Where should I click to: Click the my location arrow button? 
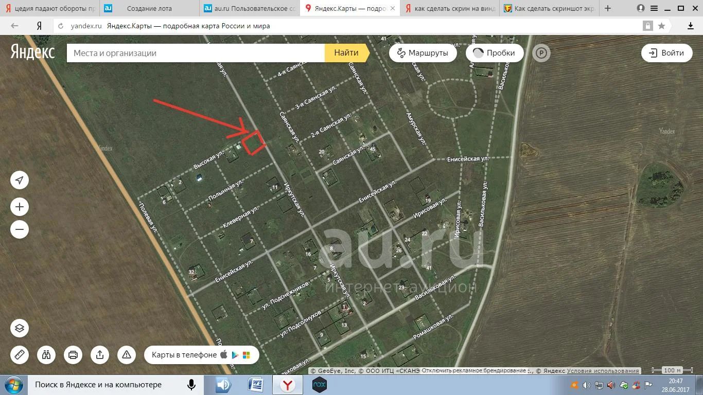tap(20, 180)
